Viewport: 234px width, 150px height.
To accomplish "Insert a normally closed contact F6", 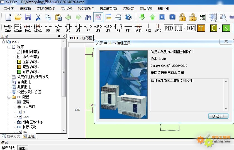I will (x=58, y=28).
